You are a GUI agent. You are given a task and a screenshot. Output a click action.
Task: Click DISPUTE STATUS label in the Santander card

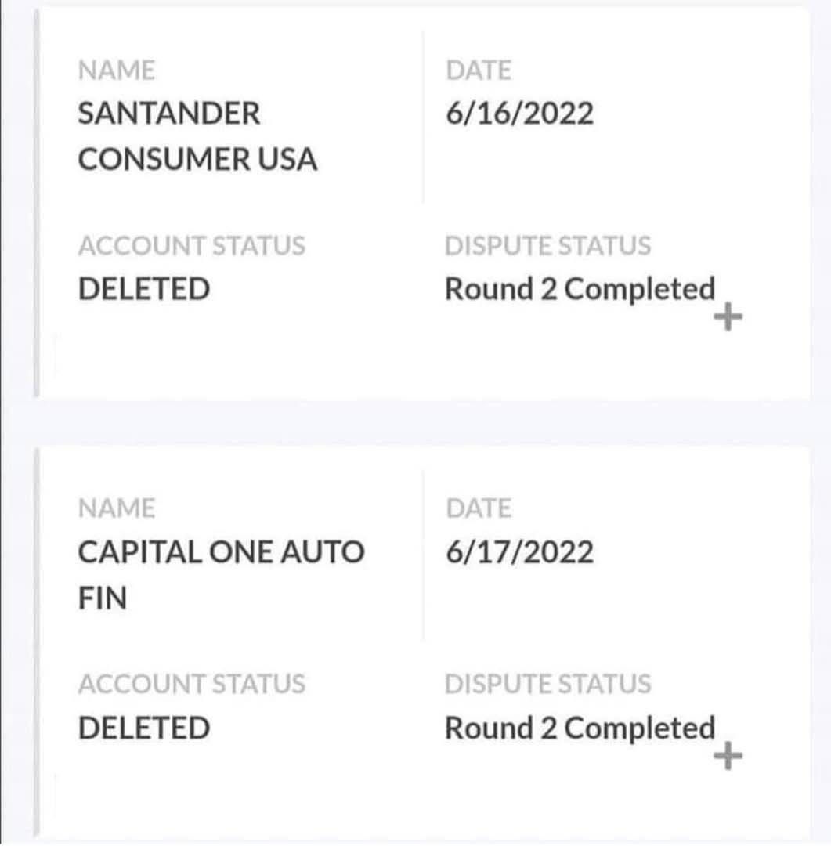click(547, 246)
